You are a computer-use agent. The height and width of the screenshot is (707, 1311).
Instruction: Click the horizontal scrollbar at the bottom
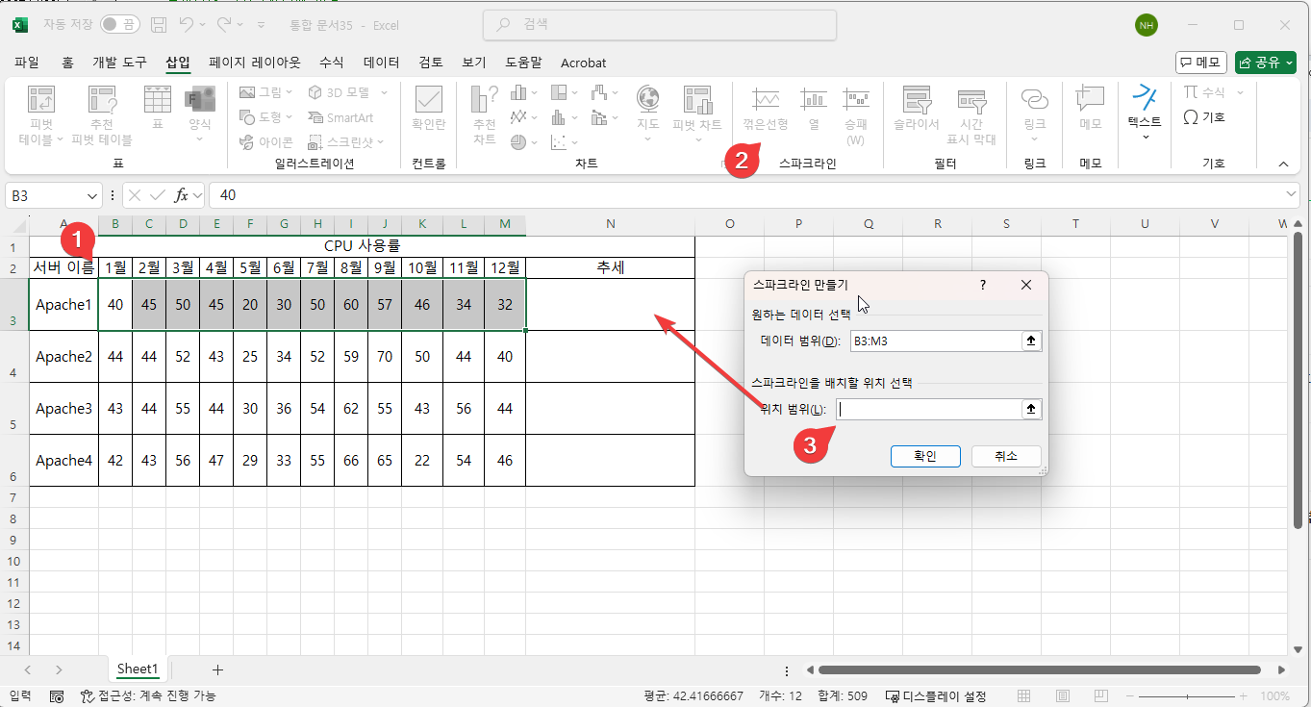(1039, 669)
